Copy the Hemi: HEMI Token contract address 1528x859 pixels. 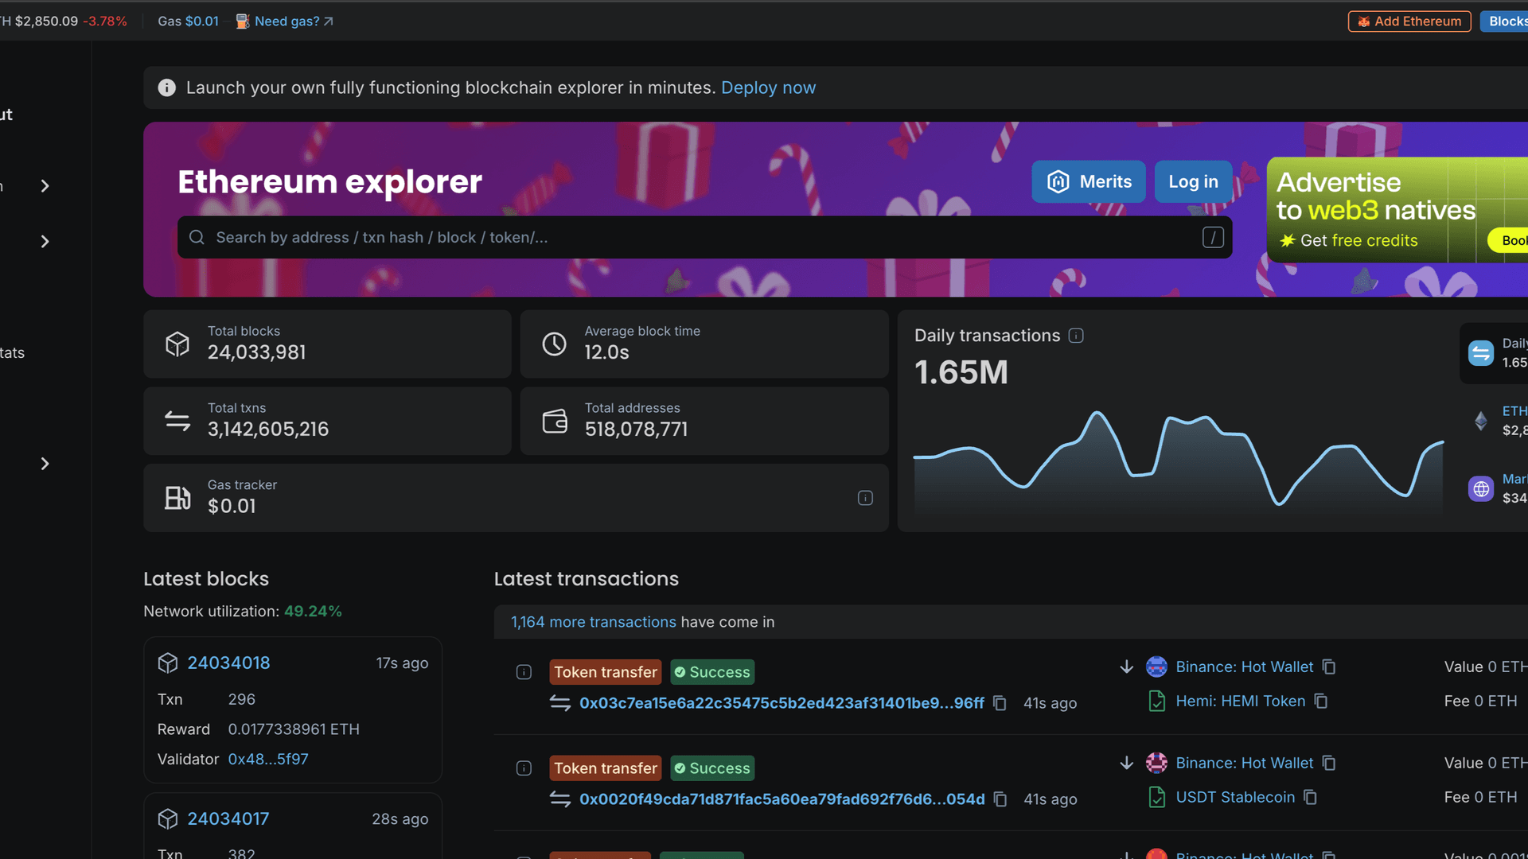pyautogui.click(x=1322, y=701)
